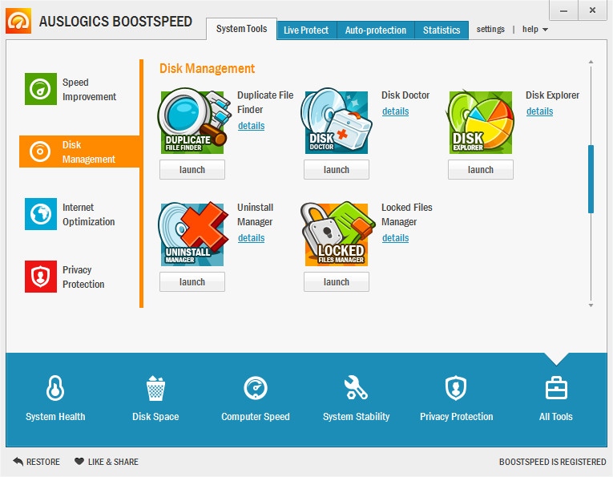Click the scrollbar up arrow
The width and height of the screenshot is (613, 477).
591,62
